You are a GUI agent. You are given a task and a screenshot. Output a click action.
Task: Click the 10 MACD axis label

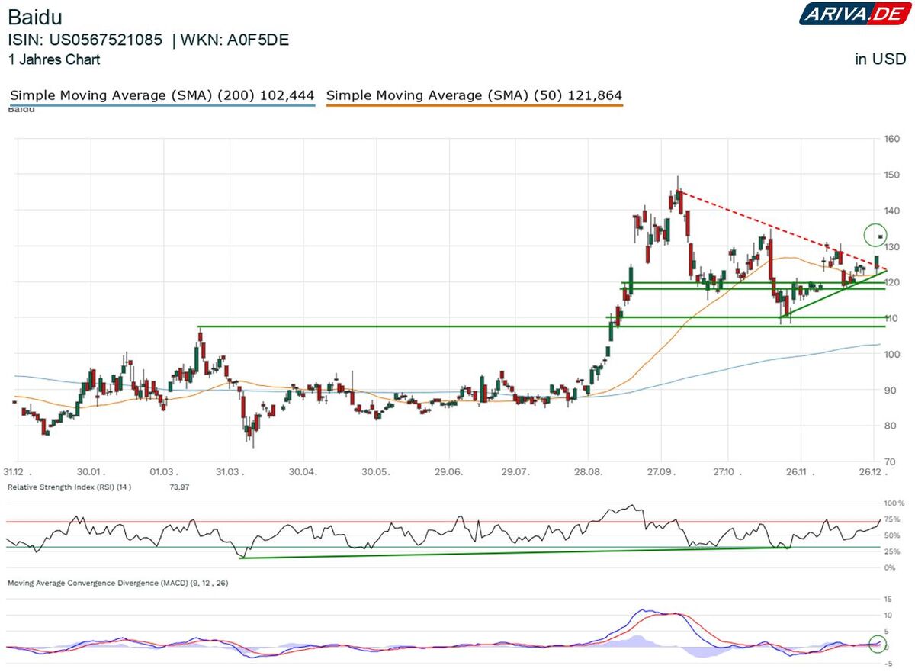tap(890, 615)
